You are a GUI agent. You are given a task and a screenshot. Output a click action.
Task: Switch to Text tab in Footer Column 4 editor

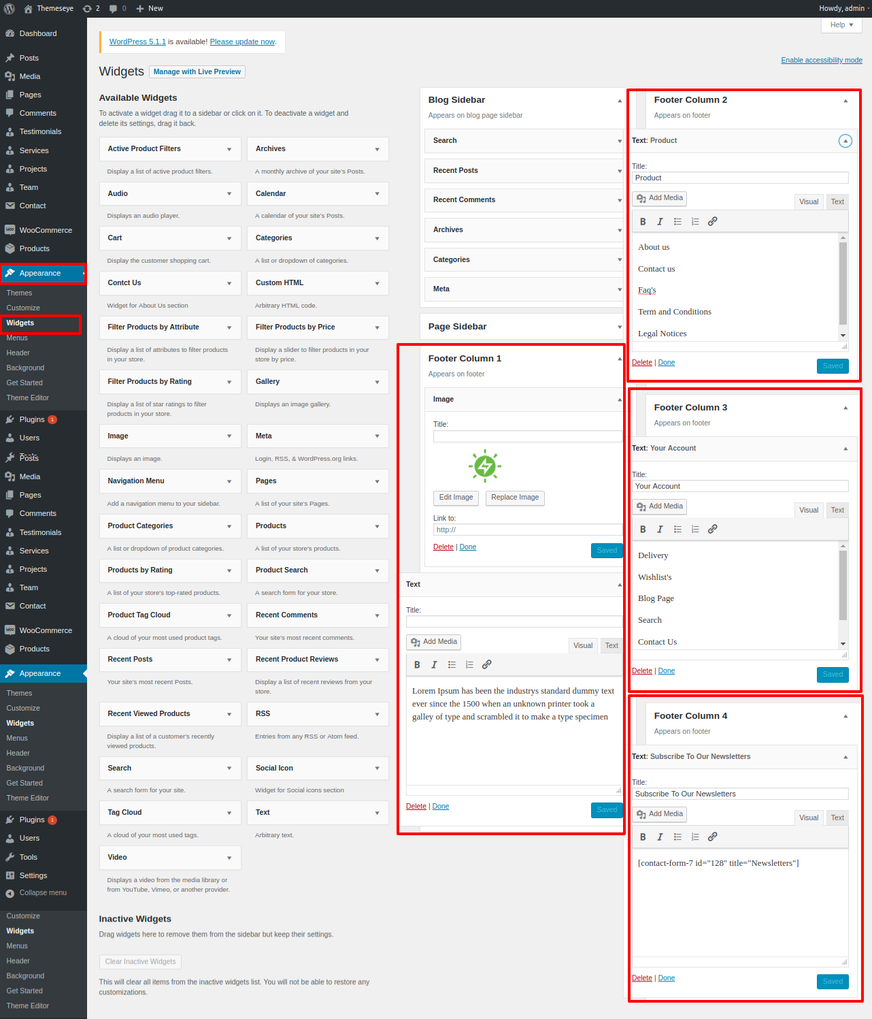pos(837,818)
